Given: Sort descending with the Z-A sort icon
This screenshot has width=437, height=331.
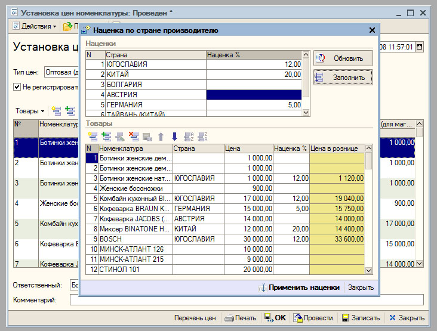Looking at the screenshot, I should tap(202, 136).
